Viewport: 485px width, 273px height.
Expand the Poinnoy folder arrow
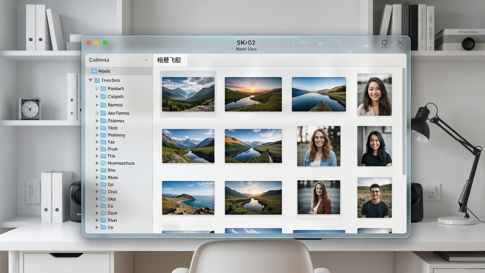point(97,135)
